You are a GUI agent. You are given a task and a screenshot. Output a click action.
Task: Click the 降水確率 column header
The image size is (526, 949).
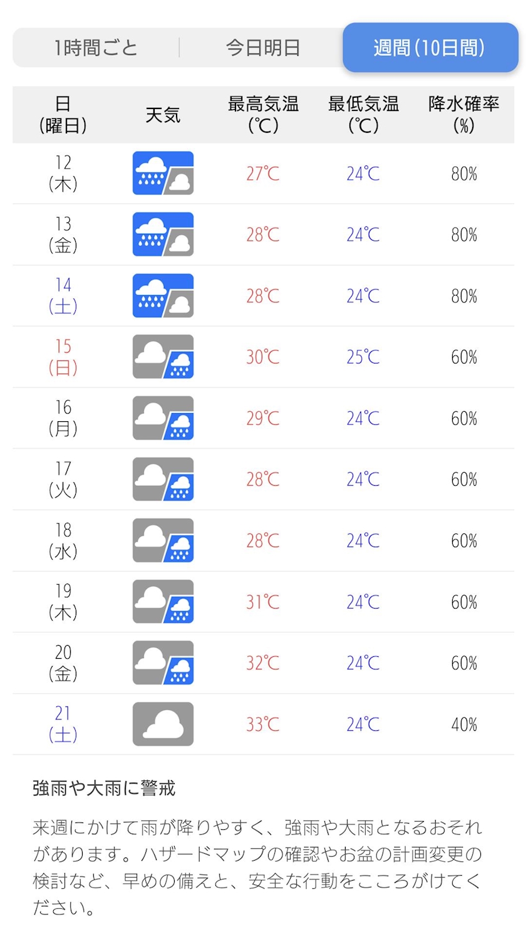[x=463, y=114]
